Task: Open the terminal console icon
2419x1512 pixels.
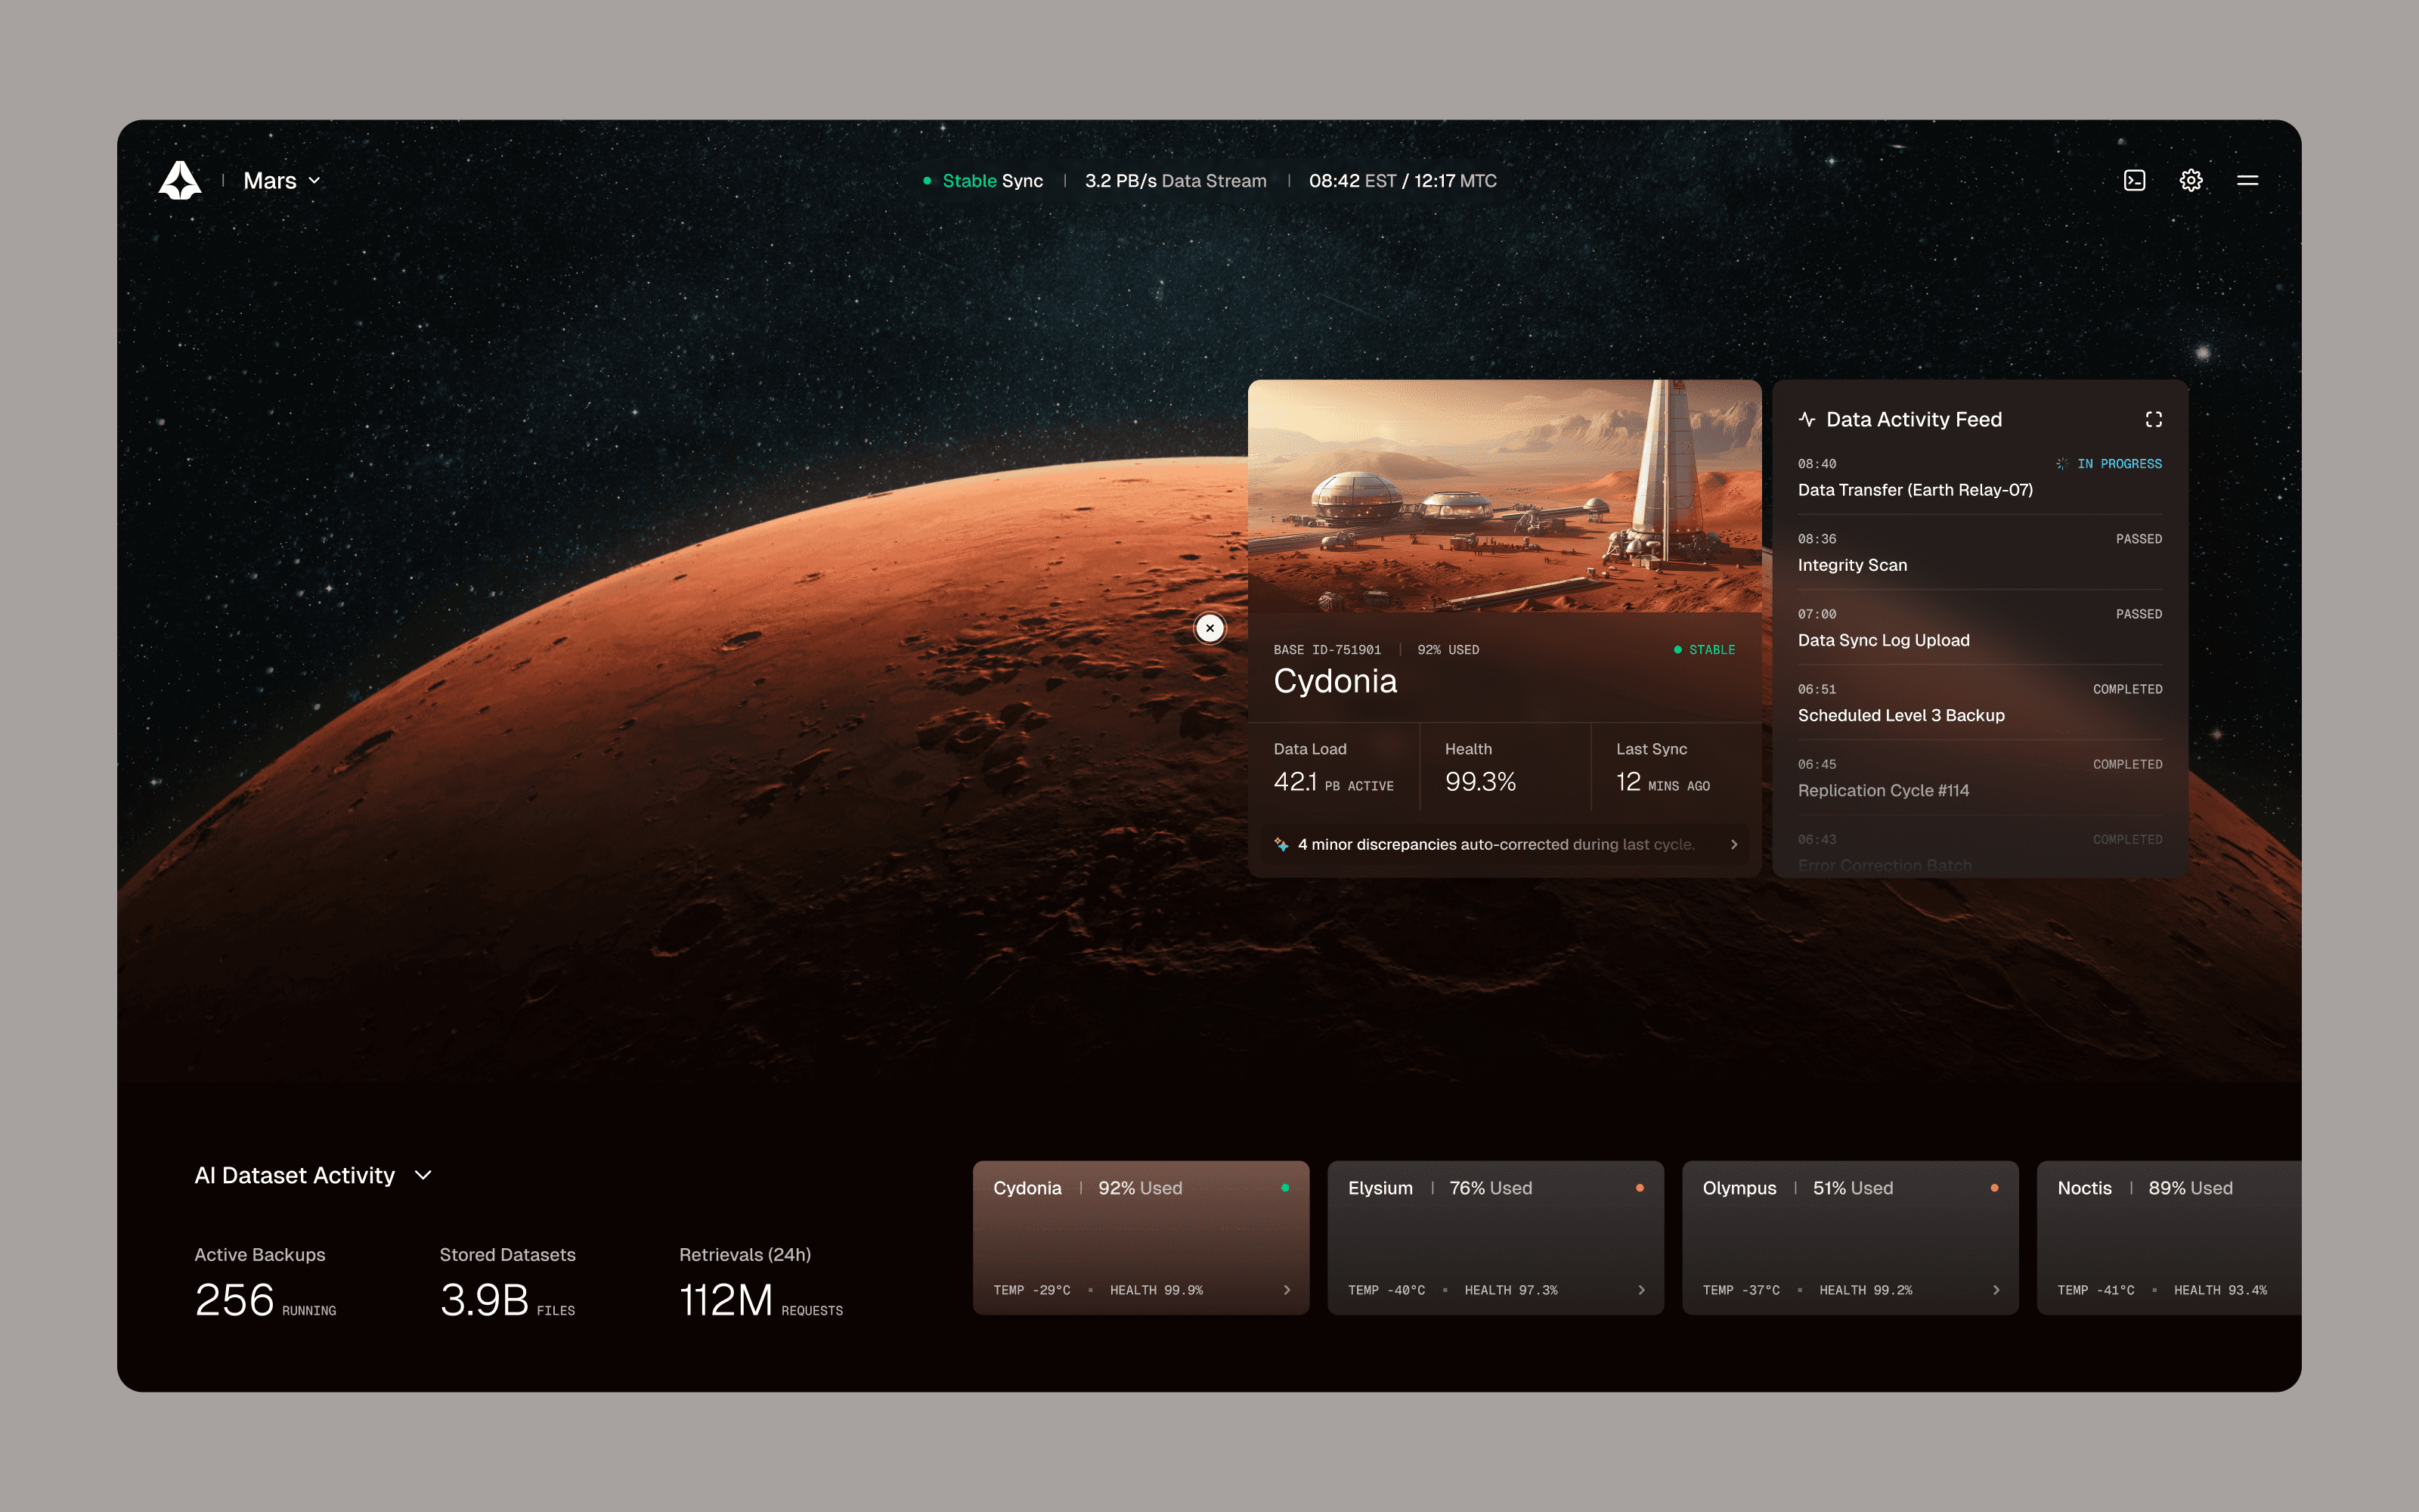Action: tap(2134, 181)
